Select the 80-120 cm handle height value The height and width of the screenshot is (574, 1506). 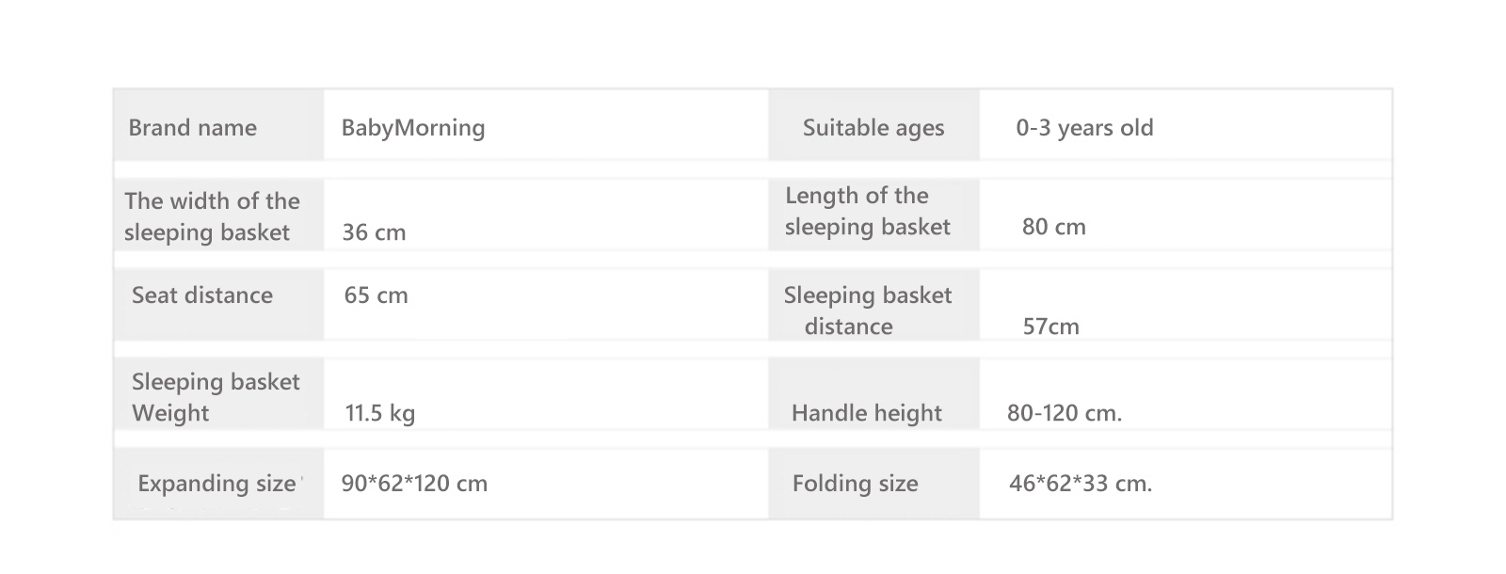(1065, 413)
